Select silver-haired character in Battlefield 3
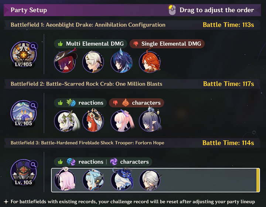266x207 pixels. [x=150, y=180]
